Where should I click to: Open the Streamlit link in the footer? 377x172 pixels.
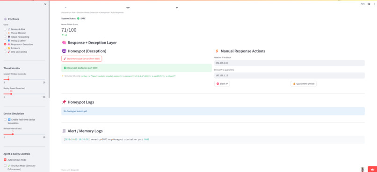(75, 170)
